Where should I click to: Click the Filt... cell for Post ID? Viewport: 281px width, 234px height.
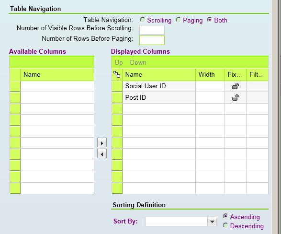coord(258,98)
